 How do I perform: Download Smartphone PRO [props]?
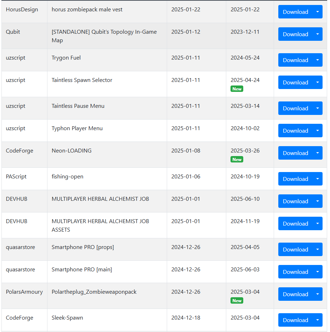click(x=295, y=249)
